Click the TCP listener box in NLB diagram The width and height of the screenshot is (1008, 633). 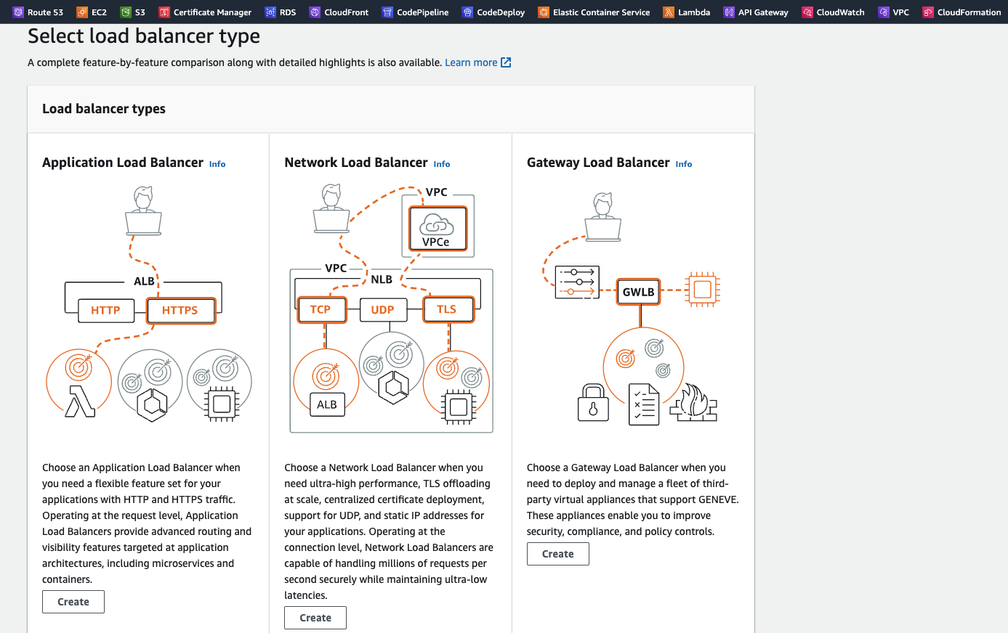(322, 309)
